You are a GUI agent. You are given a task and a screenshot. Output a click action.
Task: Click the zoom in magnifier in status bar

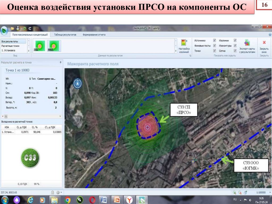[235, 192]
